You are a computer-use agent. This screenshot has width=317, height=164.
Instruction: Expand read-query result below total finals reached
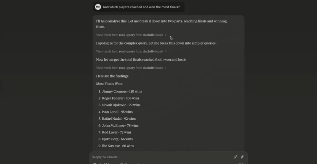point(131,68)
